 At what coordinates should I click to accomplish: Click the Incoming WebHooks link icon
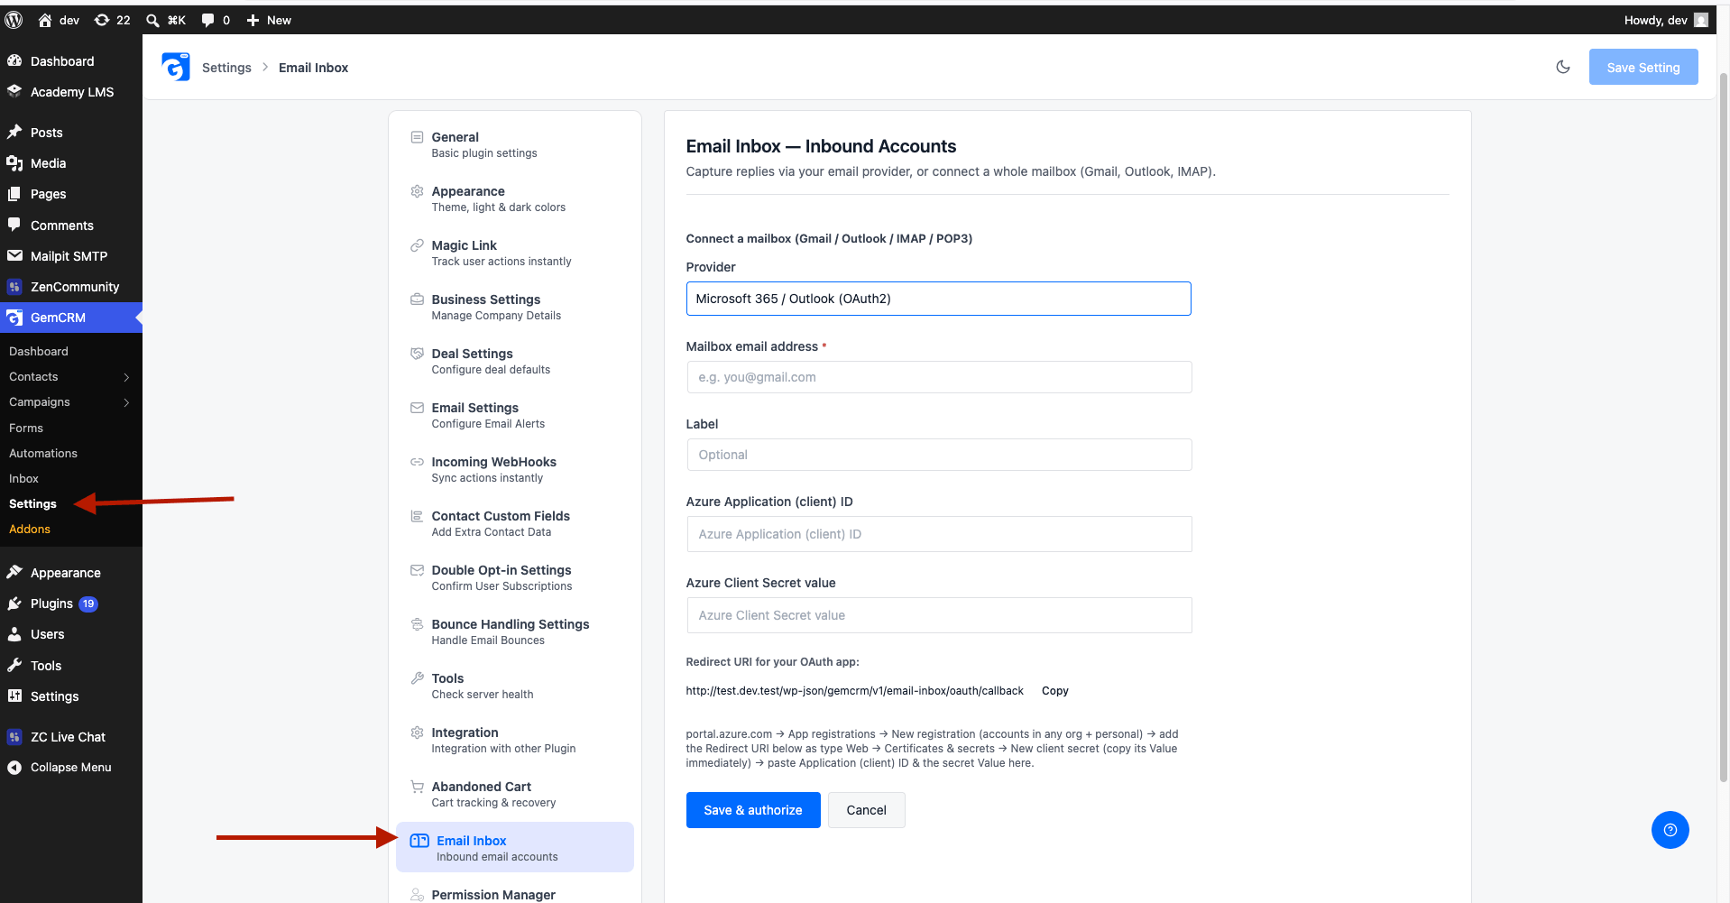[417, 462]
